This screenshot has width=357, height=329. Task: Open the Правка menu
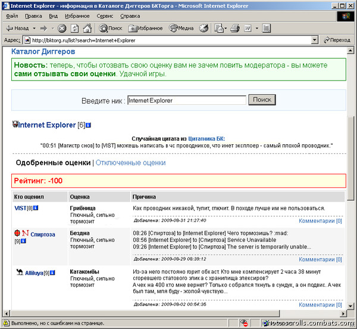point(33,16)
